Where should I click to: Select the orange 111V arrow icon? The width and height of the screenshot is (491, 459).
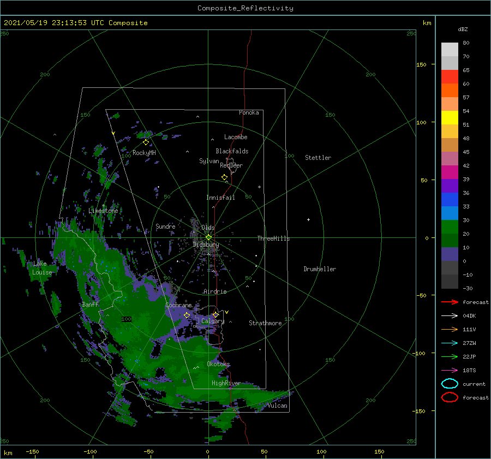click(x=450, y=329)
